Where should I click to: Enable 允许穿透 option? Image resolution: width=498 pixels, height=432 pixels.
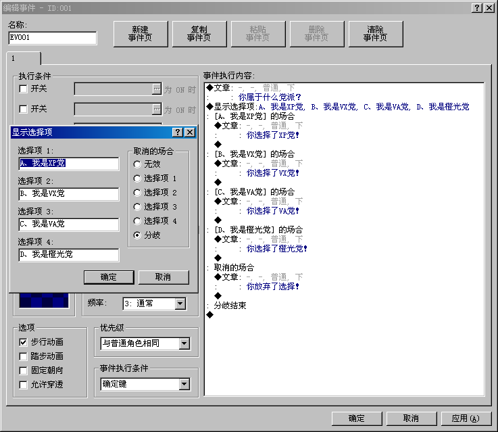(23, 385)
